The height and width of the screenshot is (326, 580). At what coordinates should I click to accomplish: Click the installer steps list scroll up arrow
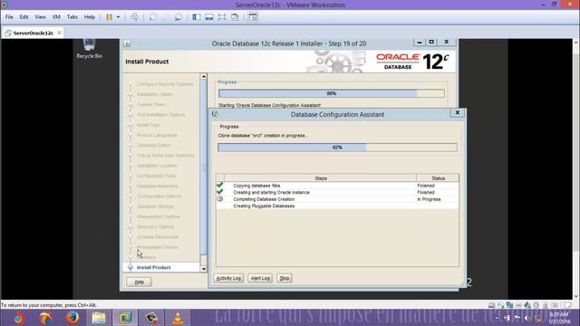pyautogui.click(x=203, y=76)
